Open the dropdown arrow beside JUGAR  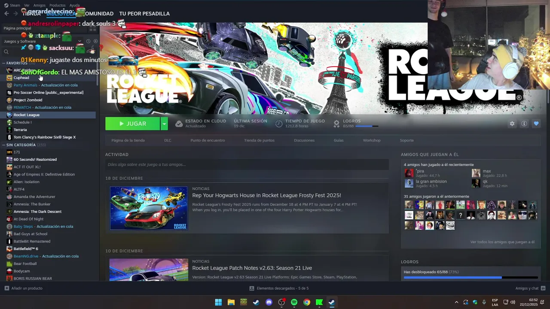164,124
